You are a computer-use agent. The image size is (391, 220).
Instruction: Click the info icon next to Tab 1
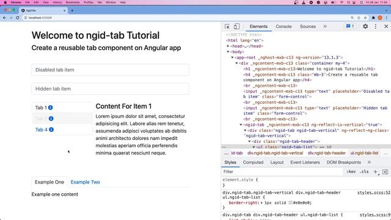[x=50, y=108]
